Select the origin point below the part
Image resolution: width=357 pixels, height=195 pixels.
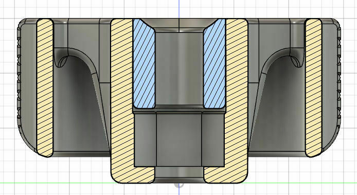point(179,185)
